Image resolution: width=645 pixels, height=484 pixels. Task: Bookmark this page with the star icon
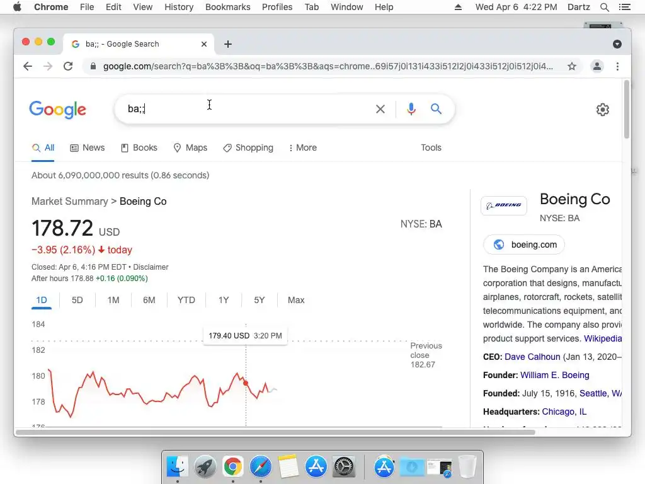tap(572, 66)
